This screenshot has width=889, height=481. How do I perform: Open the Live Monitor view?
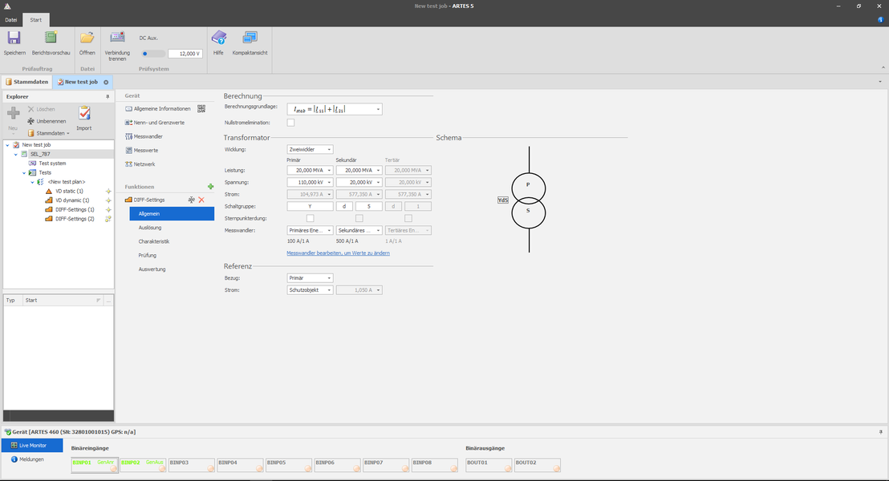(32, 445)
